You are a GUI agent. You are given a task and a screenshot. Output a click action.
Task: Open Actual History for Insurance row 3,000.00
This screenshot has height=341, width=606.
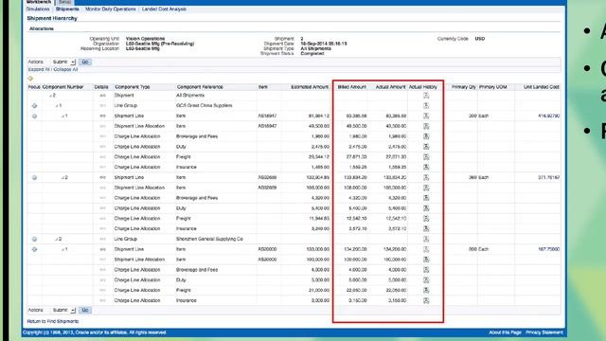point(426,300)
